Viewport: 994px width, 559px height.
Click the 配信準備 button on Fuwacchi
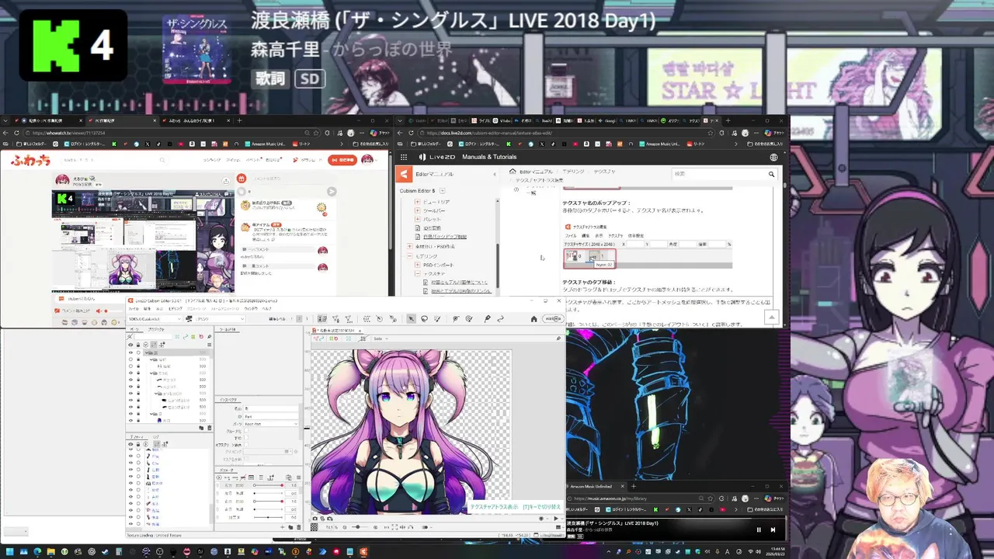tap(342, 160)
